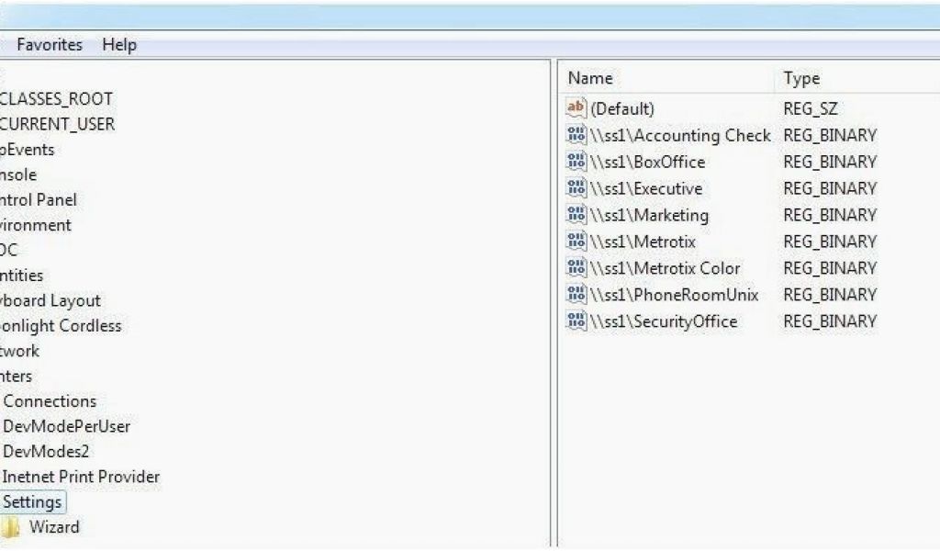Sort values by Name column header
940x551 pixels.
click(x=590, y=79)
